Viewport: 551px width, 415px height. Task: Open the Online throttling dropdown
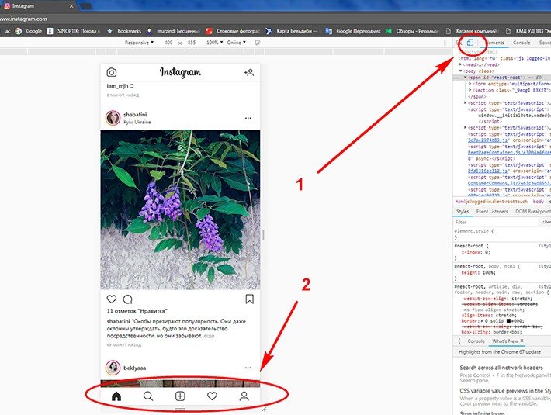(236, 43)
